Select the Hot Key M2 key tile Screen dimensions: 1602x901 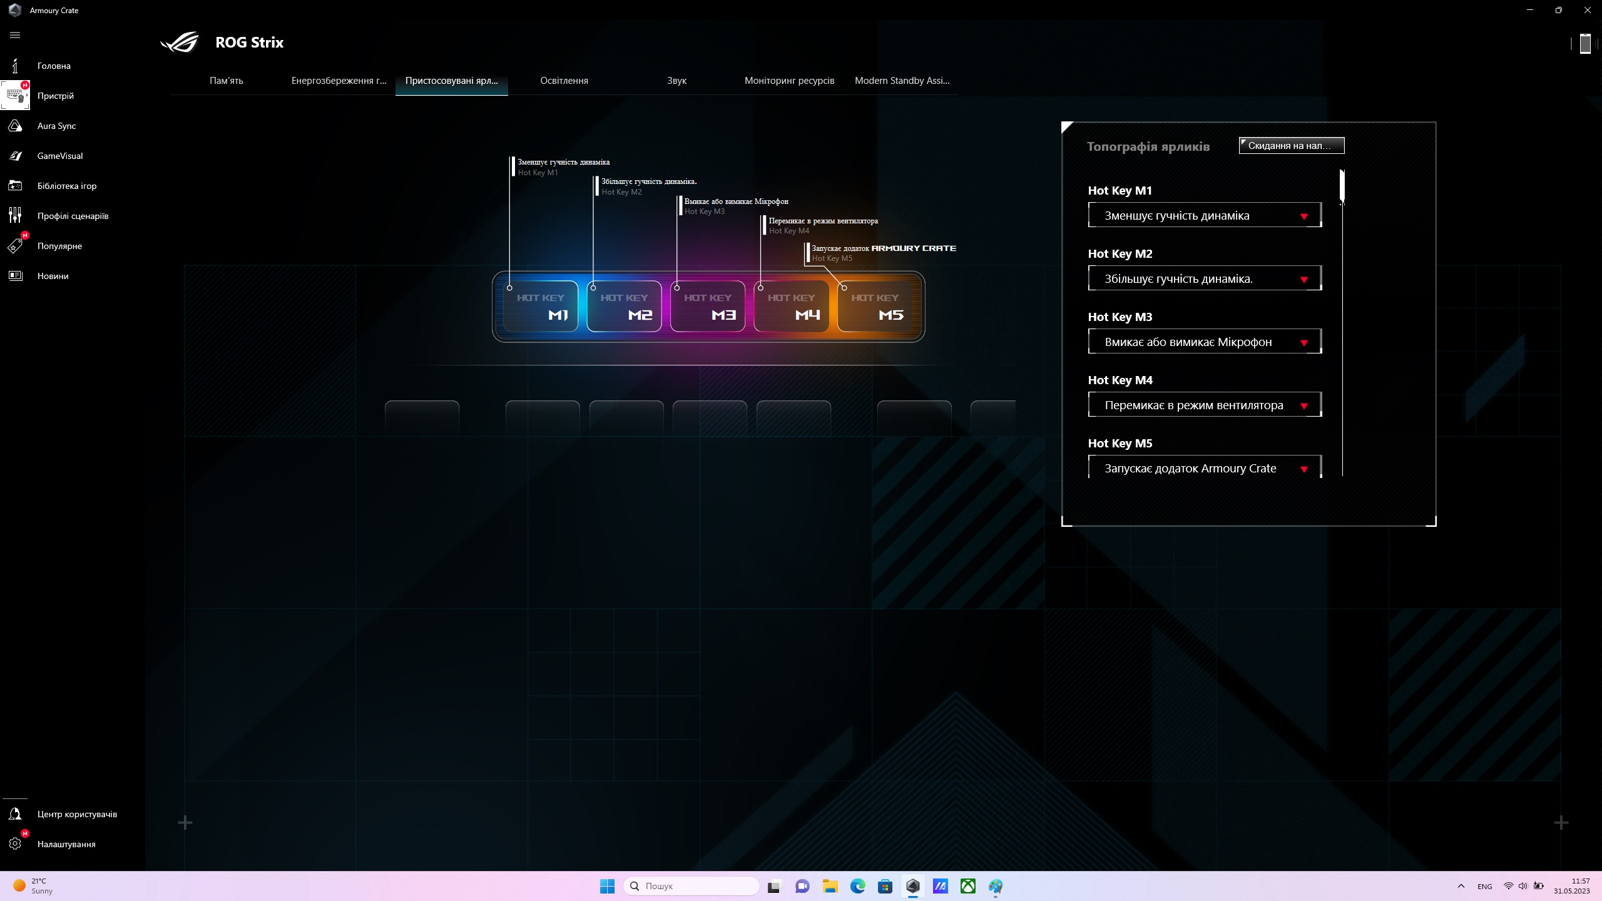(625, 307)
